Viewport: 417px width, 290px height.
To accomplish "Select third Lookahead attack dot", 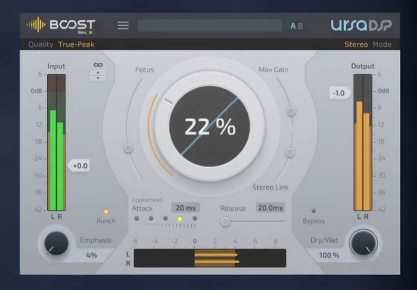I will pyautogui.click(x=165, y=218).
